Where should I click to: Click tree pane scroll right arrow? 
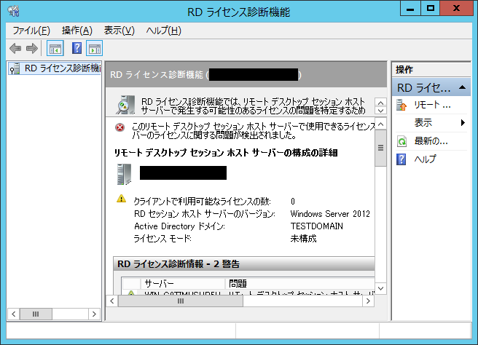tap(94, 314)
